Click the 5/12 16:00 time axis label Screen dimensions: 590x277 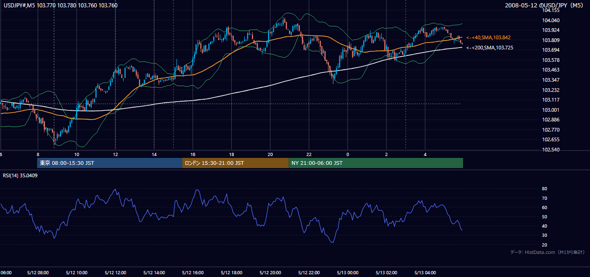pos(193,272)
